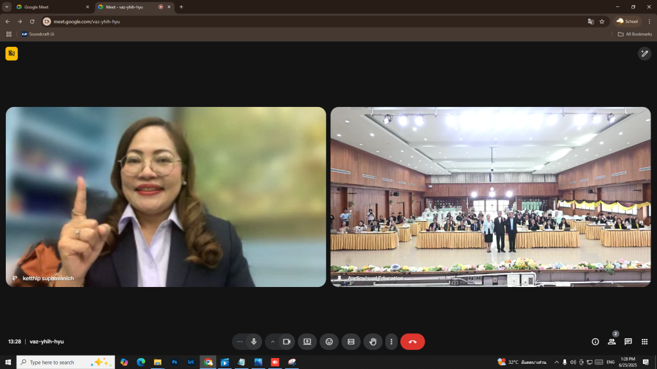Open audio settings dots beside microphone
The width and height of the screenshot is (657, 369).
click(x=240, y=341)
